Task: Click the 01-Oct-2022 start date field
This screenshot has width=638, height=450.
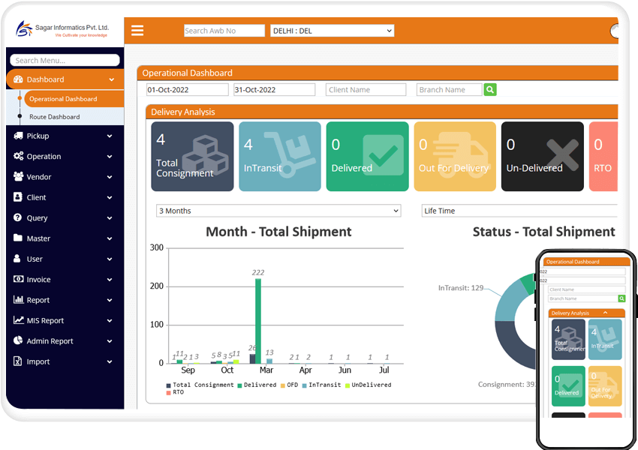Action: click(187, 89)
